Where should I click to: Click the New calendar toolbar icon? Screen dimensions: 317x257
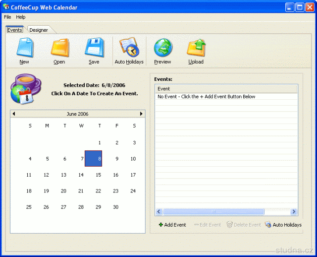click(x=24, y=51)
